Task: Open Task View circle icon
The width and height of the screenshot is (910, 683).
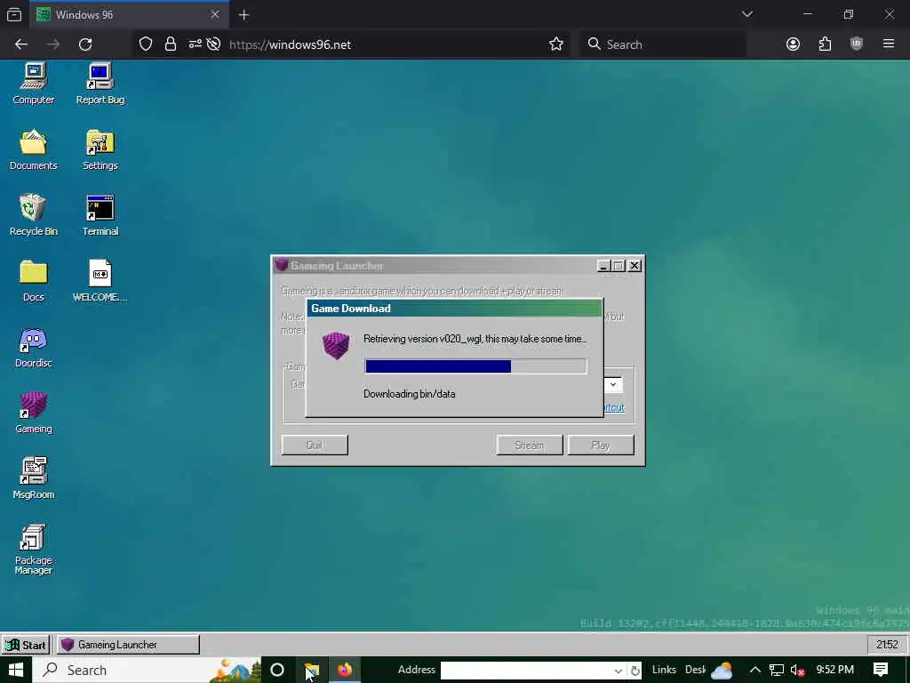Action: [x=277, y=671]
